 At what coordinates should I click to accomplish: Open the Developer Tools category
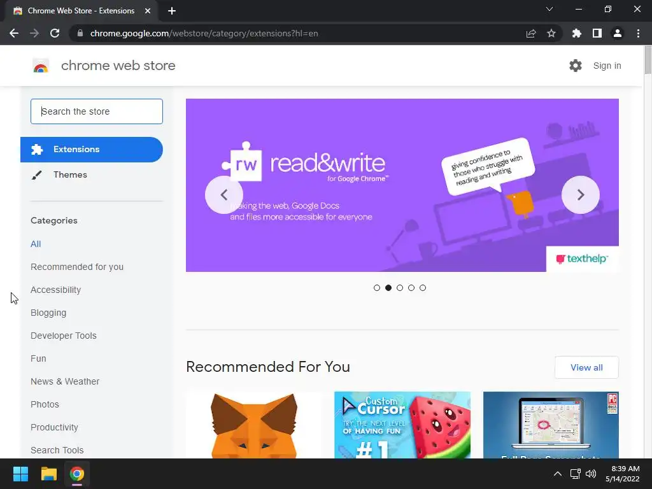(64, 336)
